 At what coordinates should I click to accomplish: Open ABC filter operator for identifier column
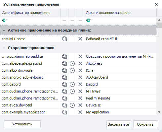[x=4, y=21]
